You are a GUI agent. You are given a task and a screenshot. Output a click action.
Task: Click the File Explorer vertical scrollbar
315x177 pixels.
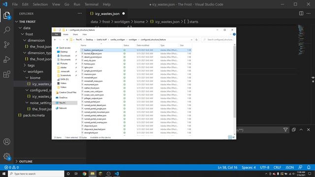234,82
